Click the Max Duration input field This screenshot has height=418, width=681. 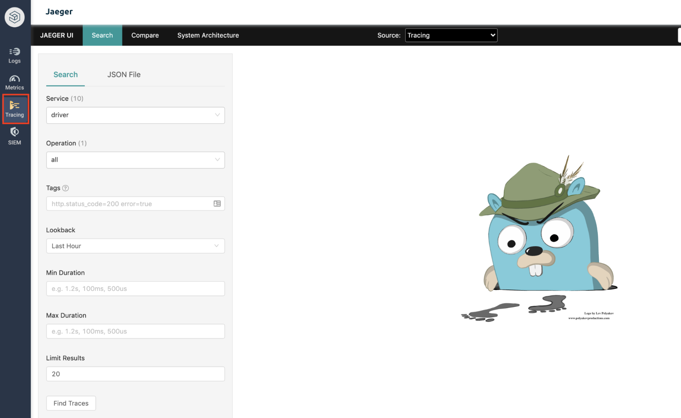coord(135,331)
